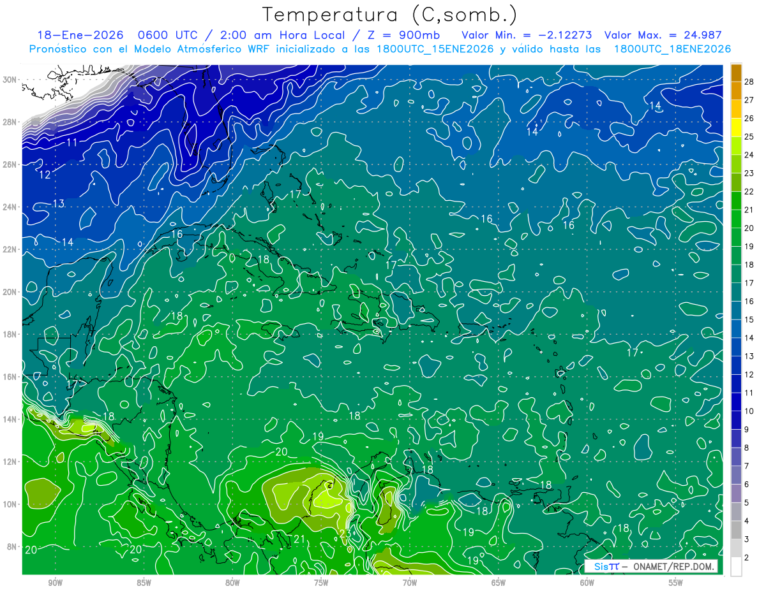Click legend scale label '25'
Image resolution: width=766 pixels, height=591 pixels.
coord(749,136)
